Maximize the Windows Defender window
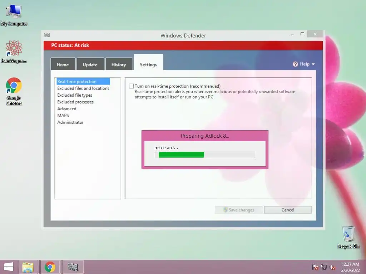The width and height of the screenshot is (366, 274). click(302, 34)
